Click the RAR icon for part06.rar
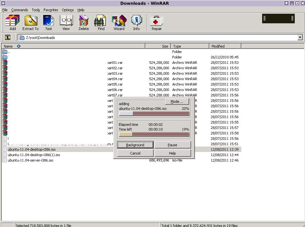305x227 pixels. point(5,90)
